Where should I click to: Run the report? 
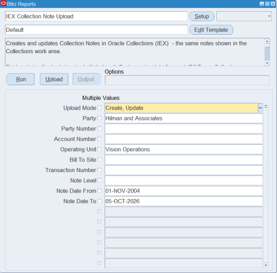(20, 79)
